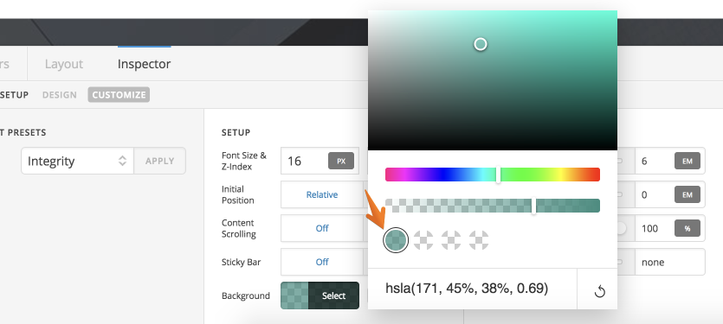Screen dimensions: 723x324
Task: Open the Customize sub-tab
Action: [x=119, y=95]
